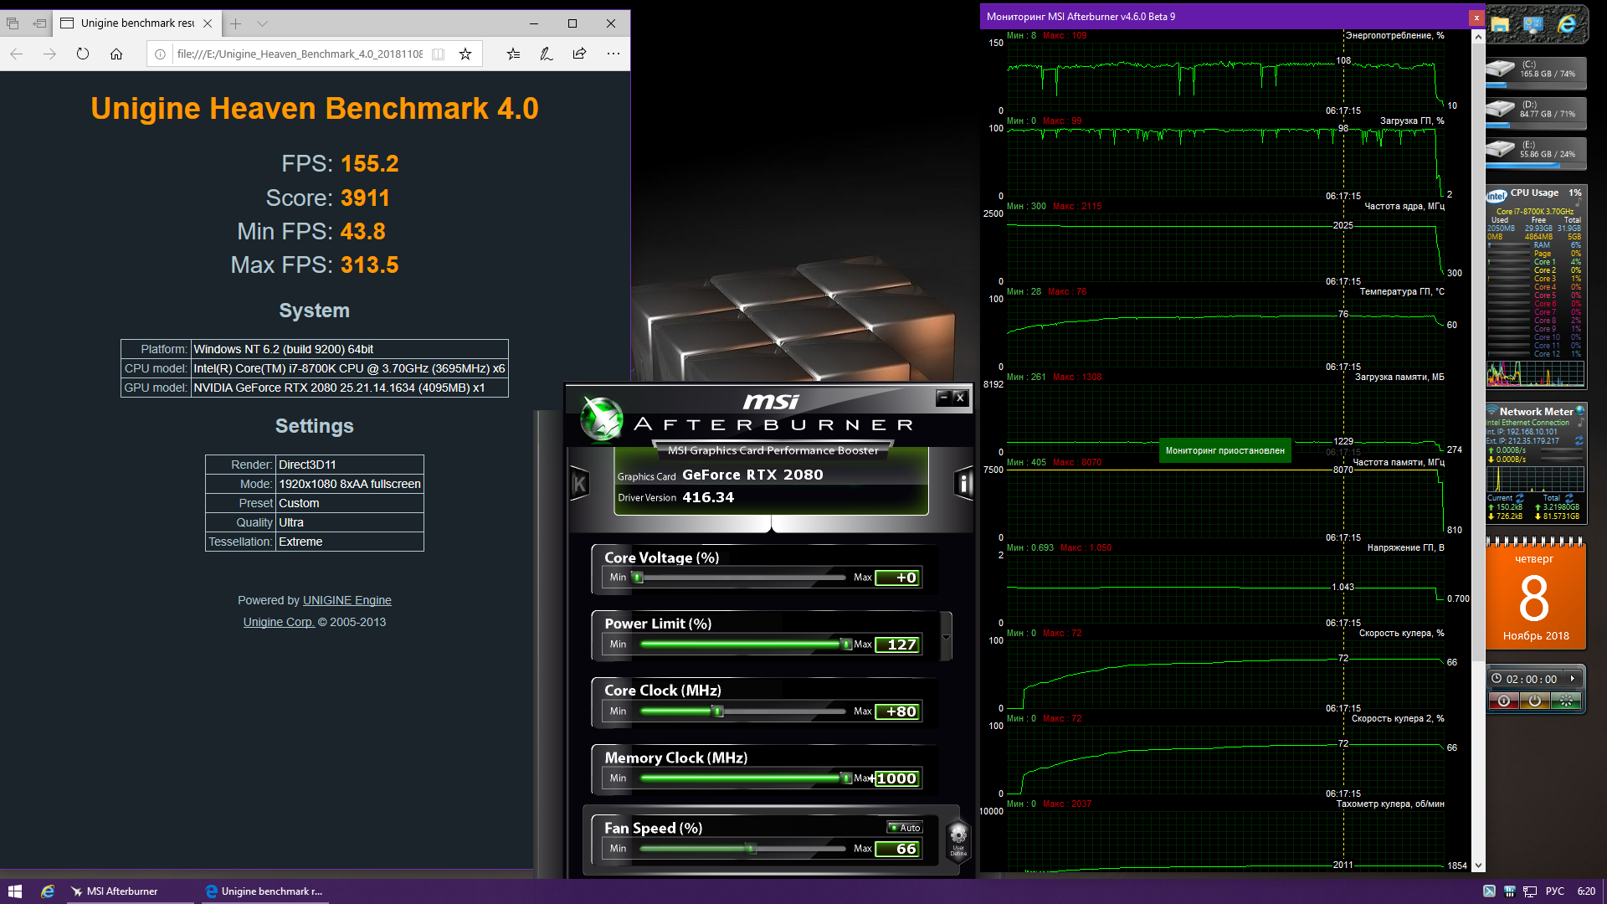Switch to Unigine benchmark results tab
This screenshot has width=1607, height=904.
point(137,23)
